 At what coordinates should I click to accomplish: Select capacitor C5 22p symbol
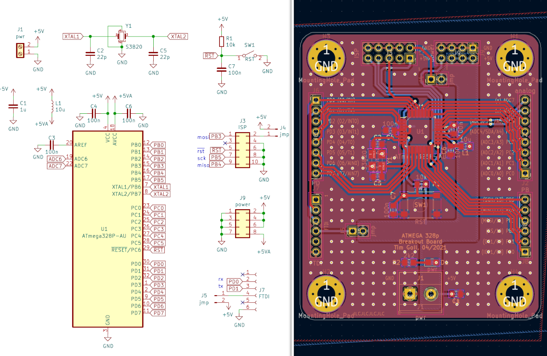[153, 54]
